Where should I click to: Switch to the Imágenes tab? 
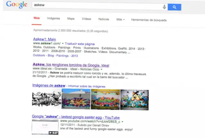click(53, 19)
